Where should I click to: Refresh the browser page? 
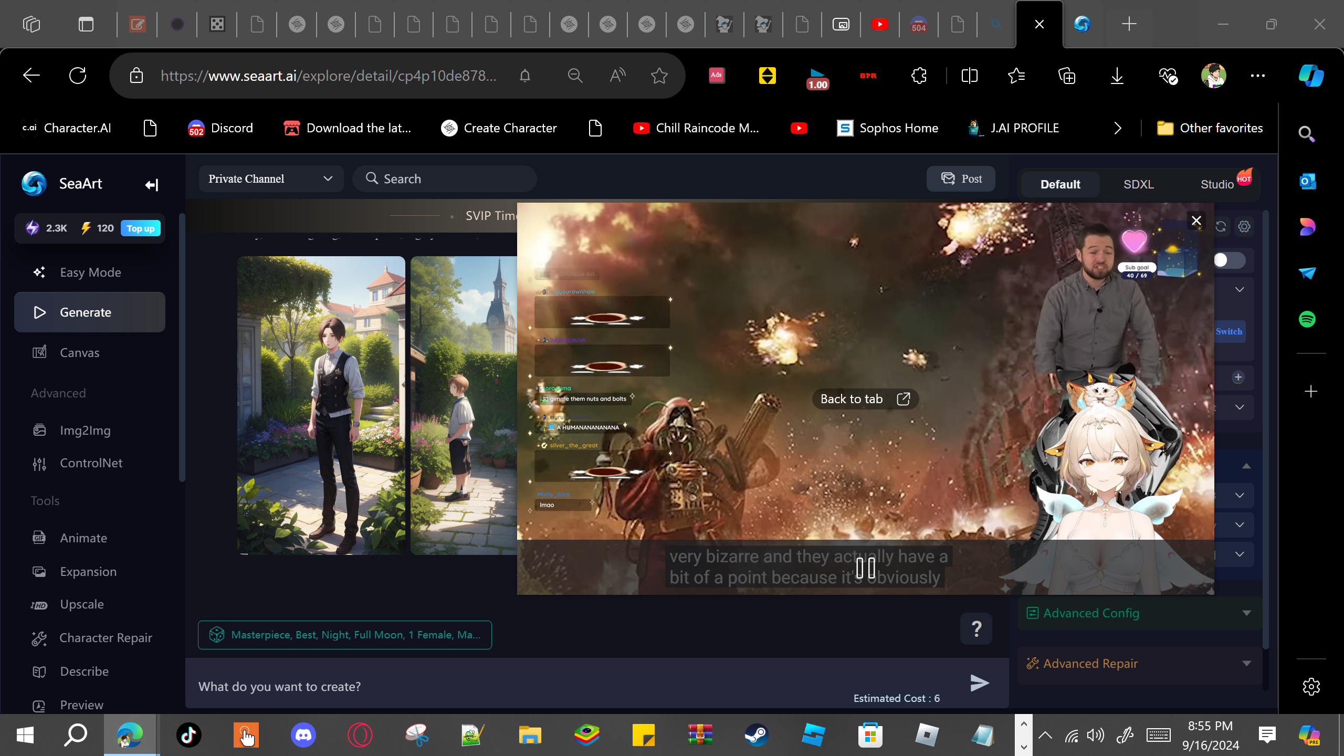tap(78, 76)
